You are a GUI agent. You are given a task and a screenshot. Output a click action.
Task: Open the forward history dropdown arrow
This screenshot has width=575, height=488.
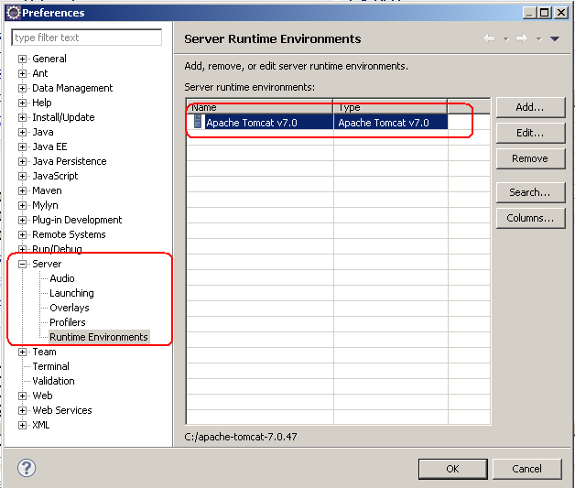(538, 38)
